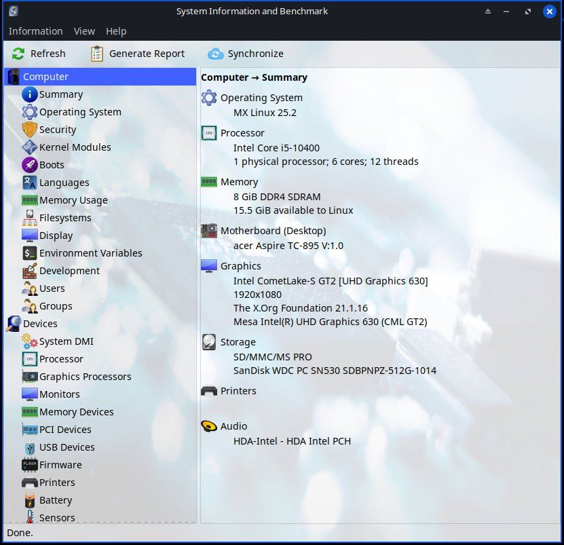Open the Filesystems entry
This screenshot has height=545, width=564.
57,218
